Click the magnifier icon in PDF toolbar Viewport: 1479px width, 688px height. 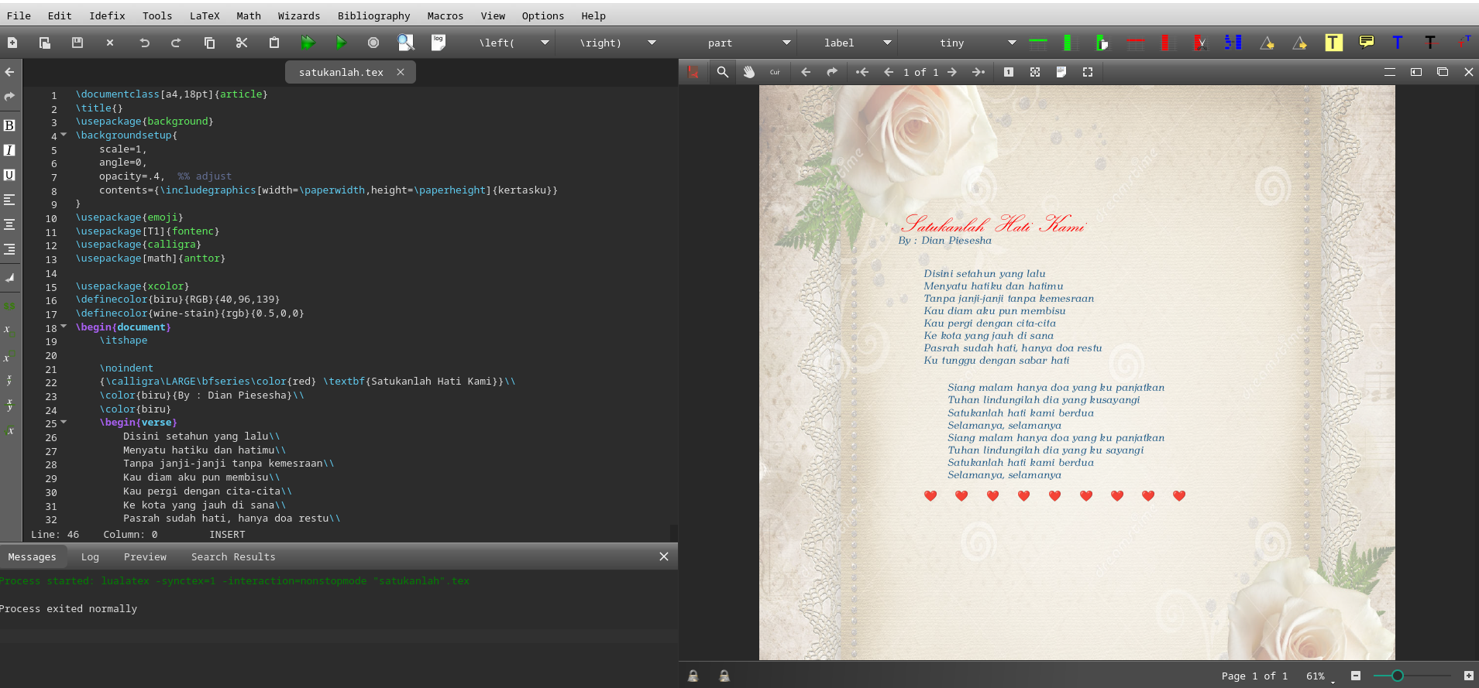(722, 72)
